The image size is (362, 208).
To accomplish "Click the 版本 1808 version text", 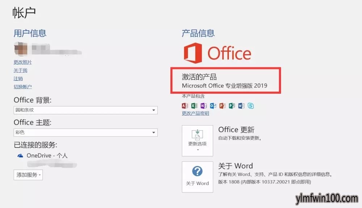I will tap(265, 182).
